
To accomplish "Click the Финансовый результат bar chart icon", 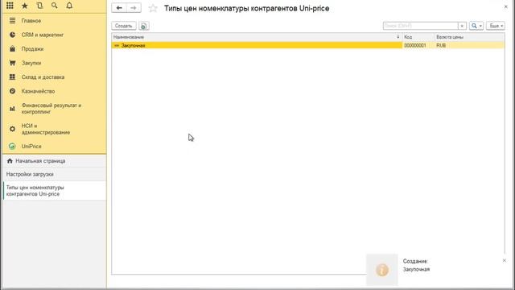I will point(13,109).
